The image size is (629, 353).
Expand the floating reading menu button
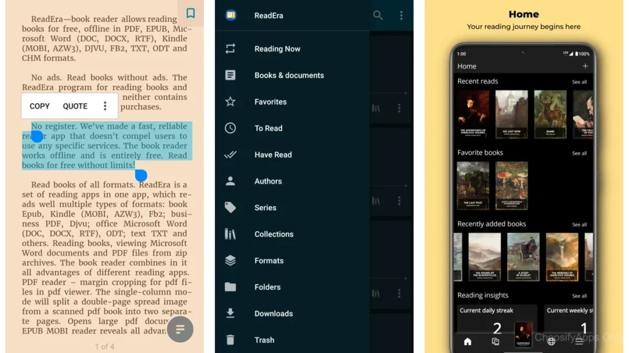click(x=180, y=329)
